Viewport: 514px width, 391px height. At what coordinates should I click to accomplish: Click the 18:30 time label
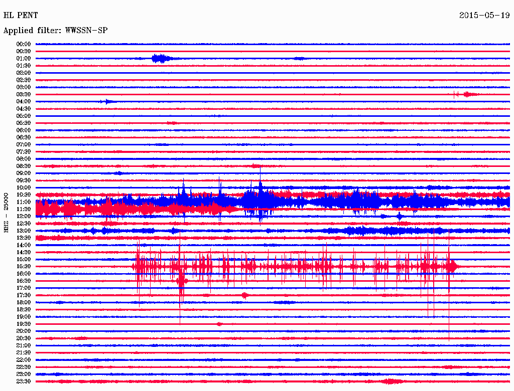click(24, 310)
